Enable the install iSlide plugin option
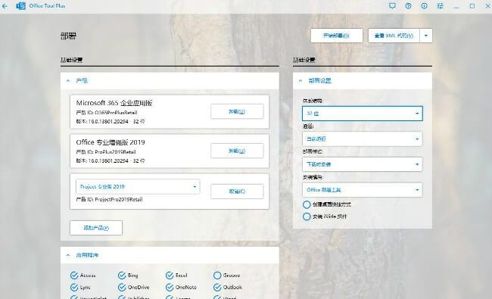Image resolution: width=492 pixels, height=299 pixels. click(307, 216)
